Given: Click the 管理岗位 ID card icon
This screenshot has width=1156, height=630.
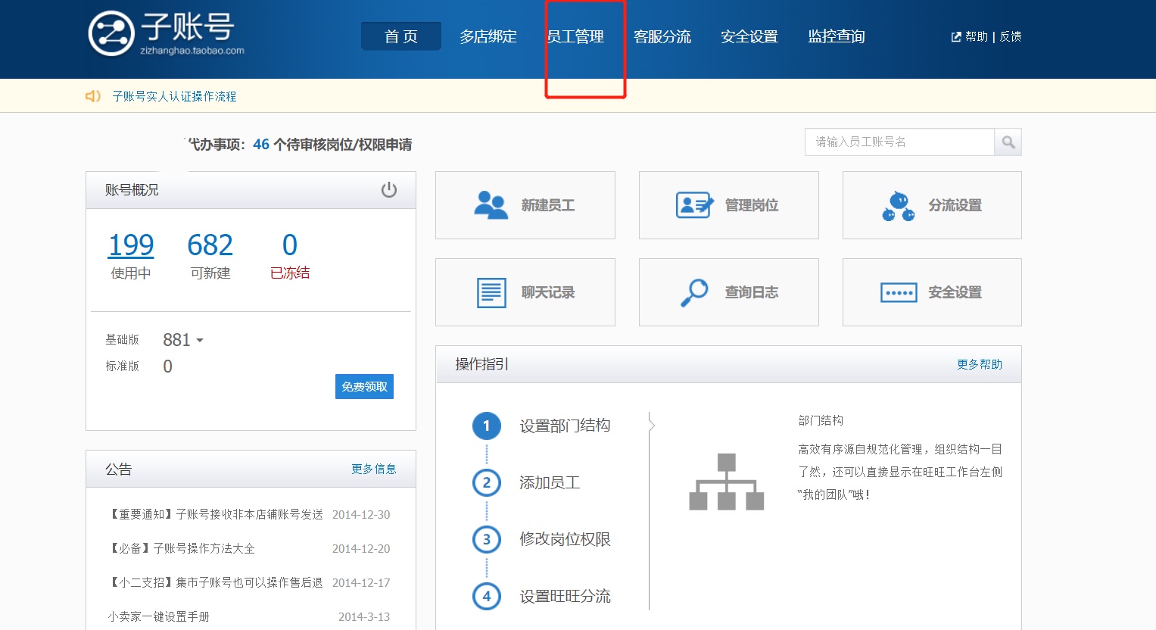Looking at the screenshot, I should click(x=694, y=205).
